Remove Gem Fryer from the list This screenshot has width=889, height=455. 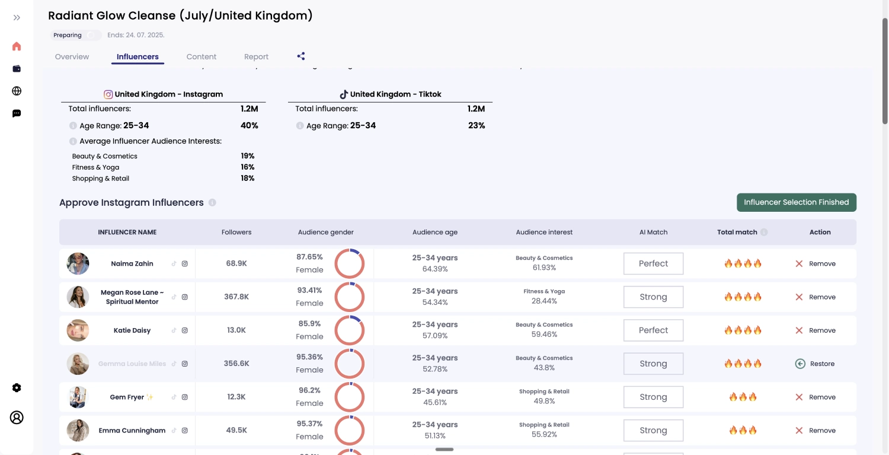pyautogui.click(x=816, y=397)
